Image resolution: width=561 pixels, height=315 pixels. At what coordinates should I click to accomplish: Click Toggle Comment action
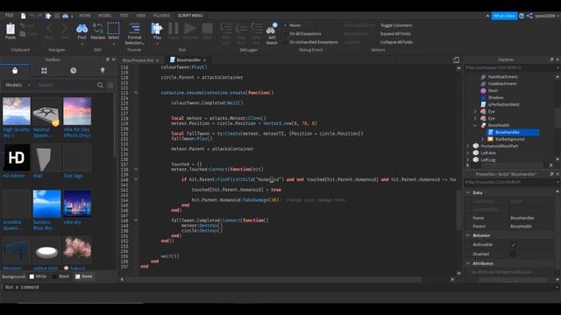(396, 25)
